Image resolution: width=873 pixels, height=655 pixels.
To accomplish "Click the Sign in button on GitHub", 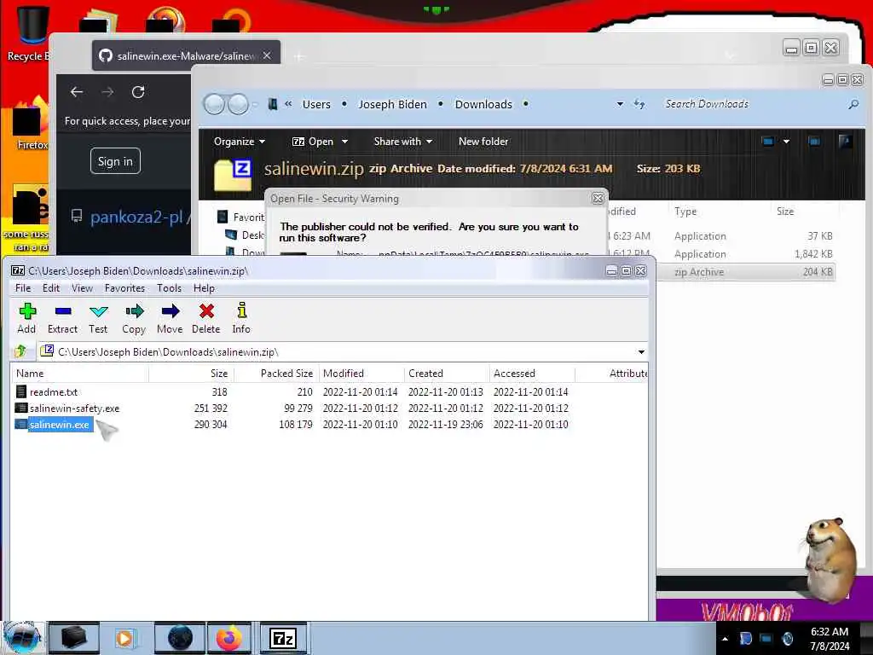I will coord(115,161).
